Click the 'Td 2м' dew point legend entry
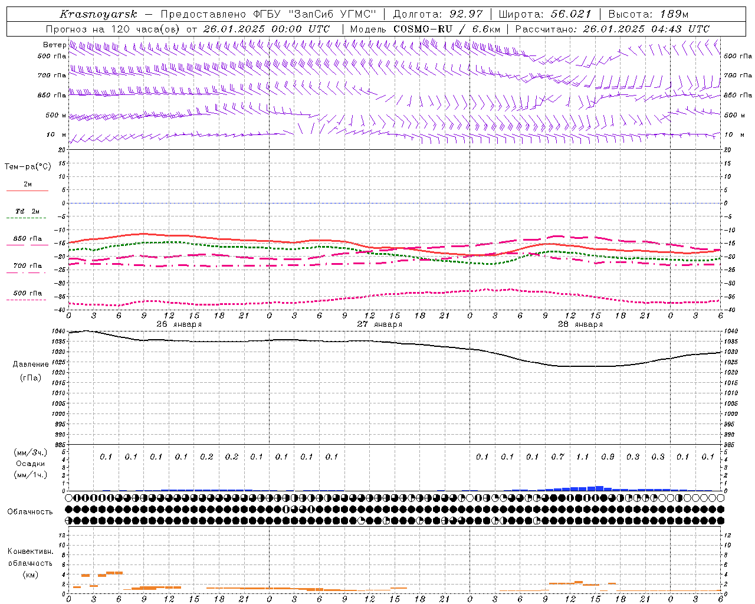Viewport: 755px width, 604px height. coord(27,211)
